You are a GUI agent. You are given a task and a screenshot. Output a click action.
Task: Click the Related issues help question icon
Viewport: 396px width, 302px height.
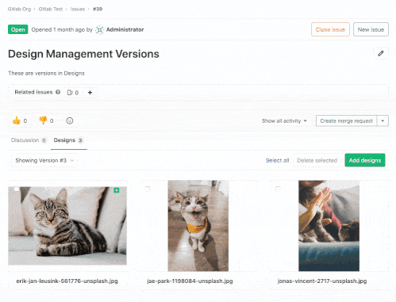(58, 92)
